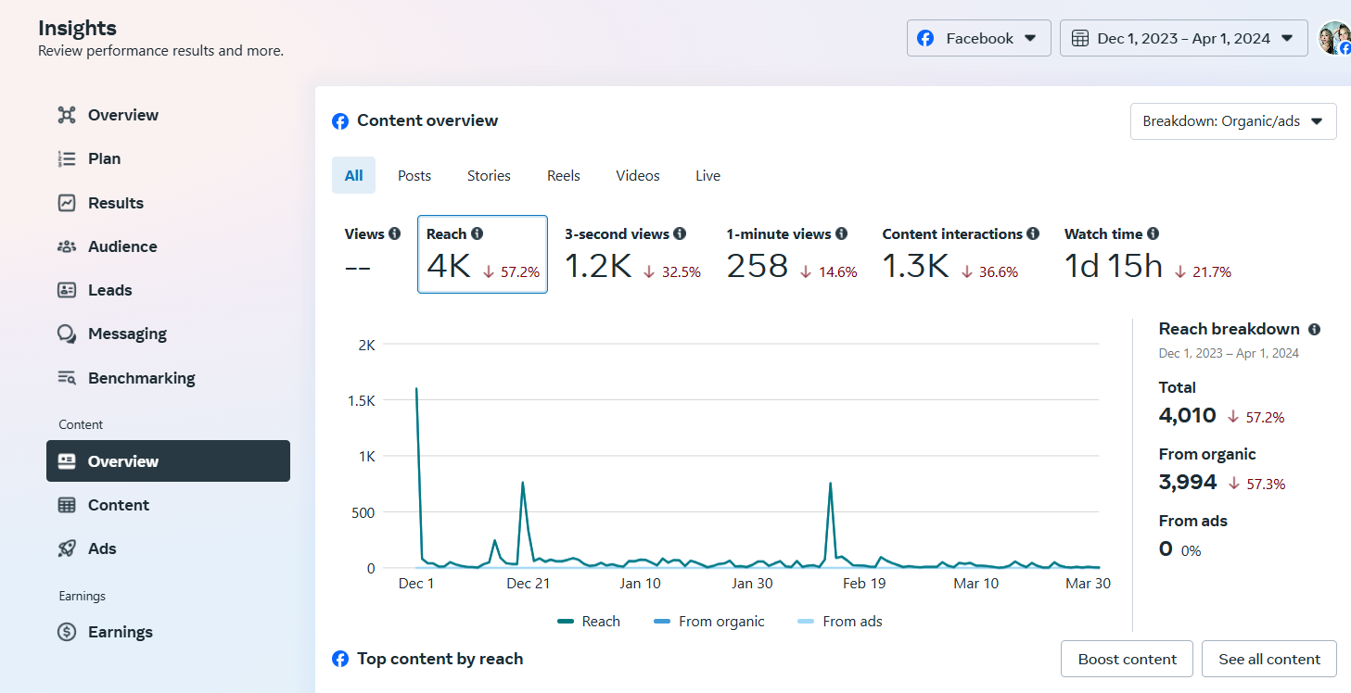The width and height of the screenshot is (1351, 693).
Task: Switch to the Stories tab
Action: click(489, 175)
